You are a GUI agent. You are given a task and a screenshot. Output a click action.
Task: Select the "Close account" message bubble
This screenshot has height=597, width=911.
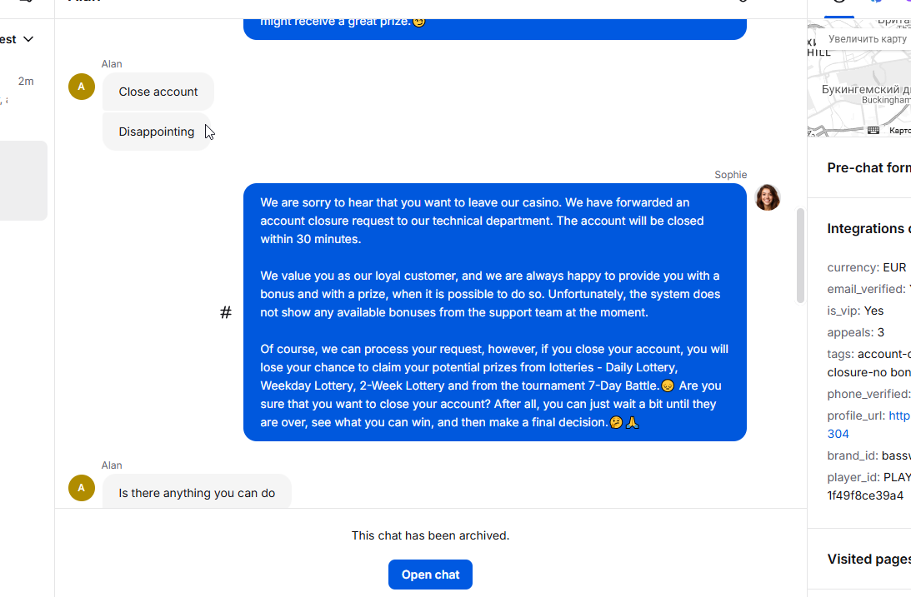click(158, 92)
